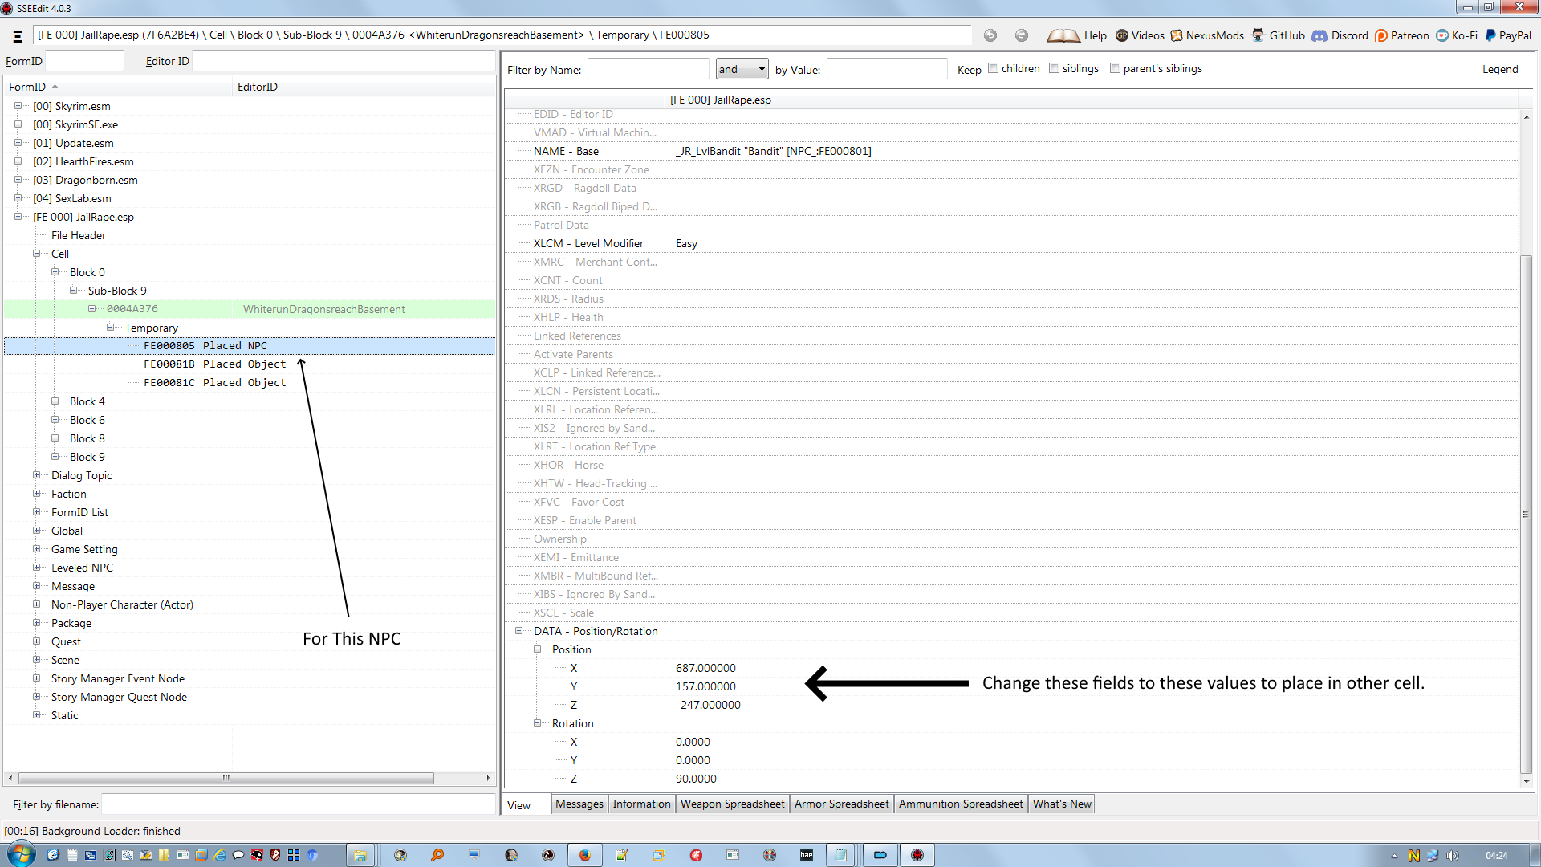The image size is (1541, 867).
Task: Open the Ko-Fi link
Action: 1457,35
